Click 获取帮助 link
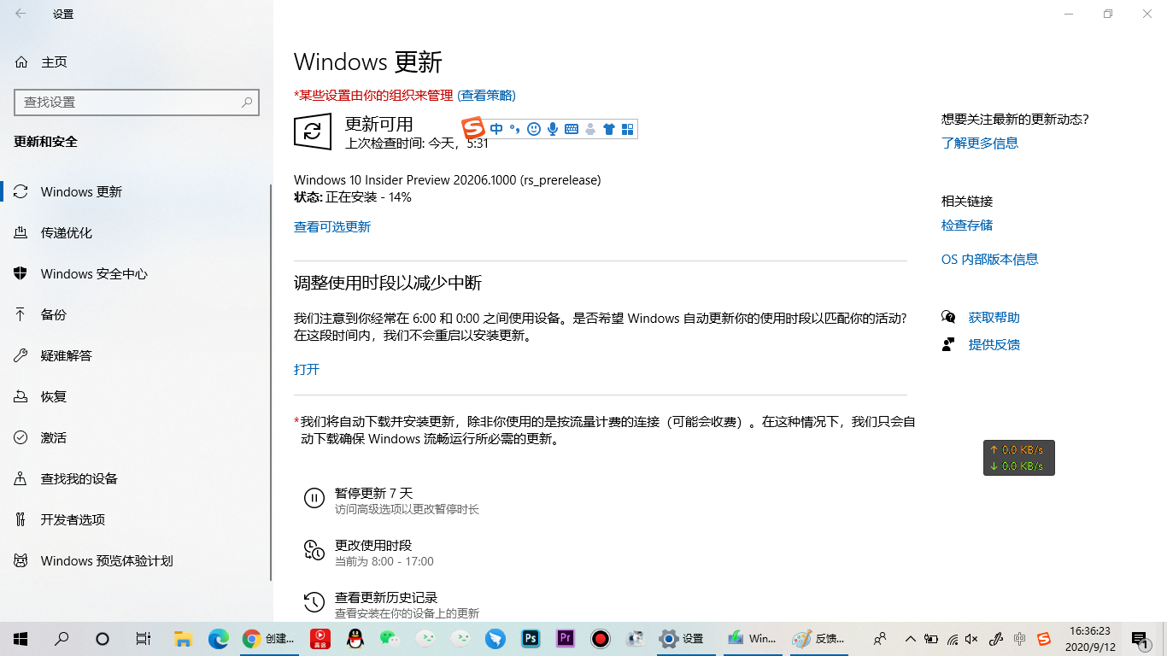The width and height of the screenshot is (1167, 656). click(994, 317)
